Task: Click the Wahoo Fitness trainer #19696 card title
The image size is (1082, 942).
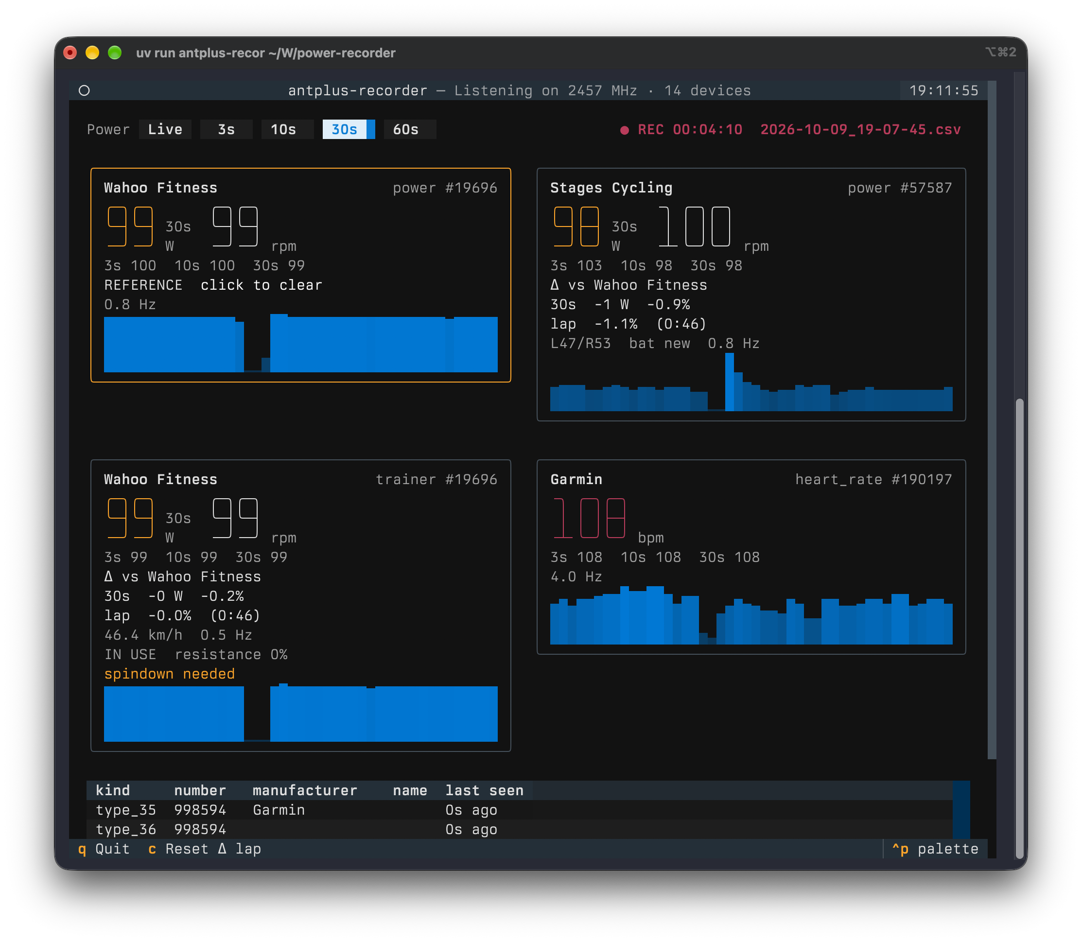Action: click(160, 479)
